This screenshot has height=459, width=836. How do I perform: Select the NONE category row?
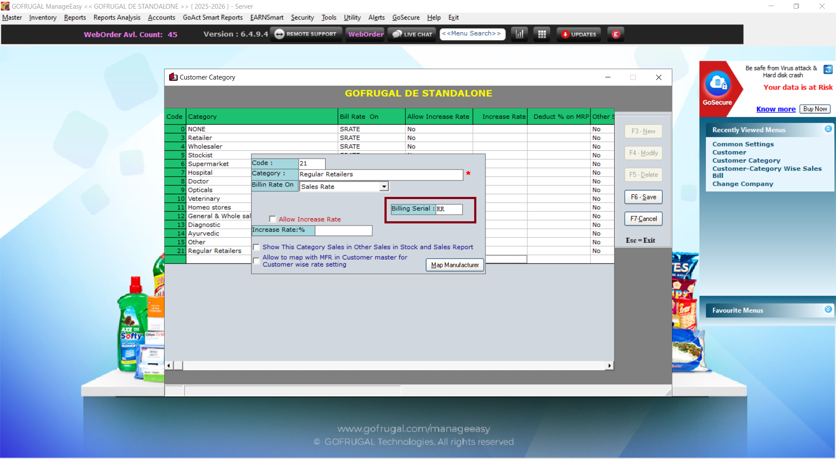(389, 129)
